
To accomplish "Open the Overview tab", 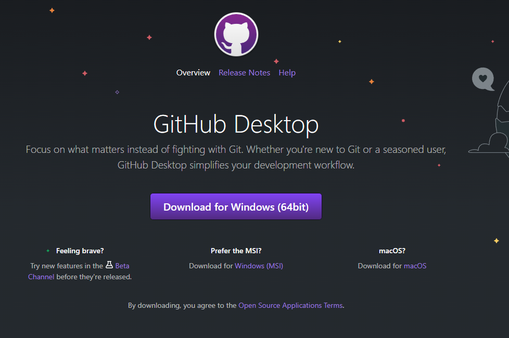I will [x=193, y=73].
